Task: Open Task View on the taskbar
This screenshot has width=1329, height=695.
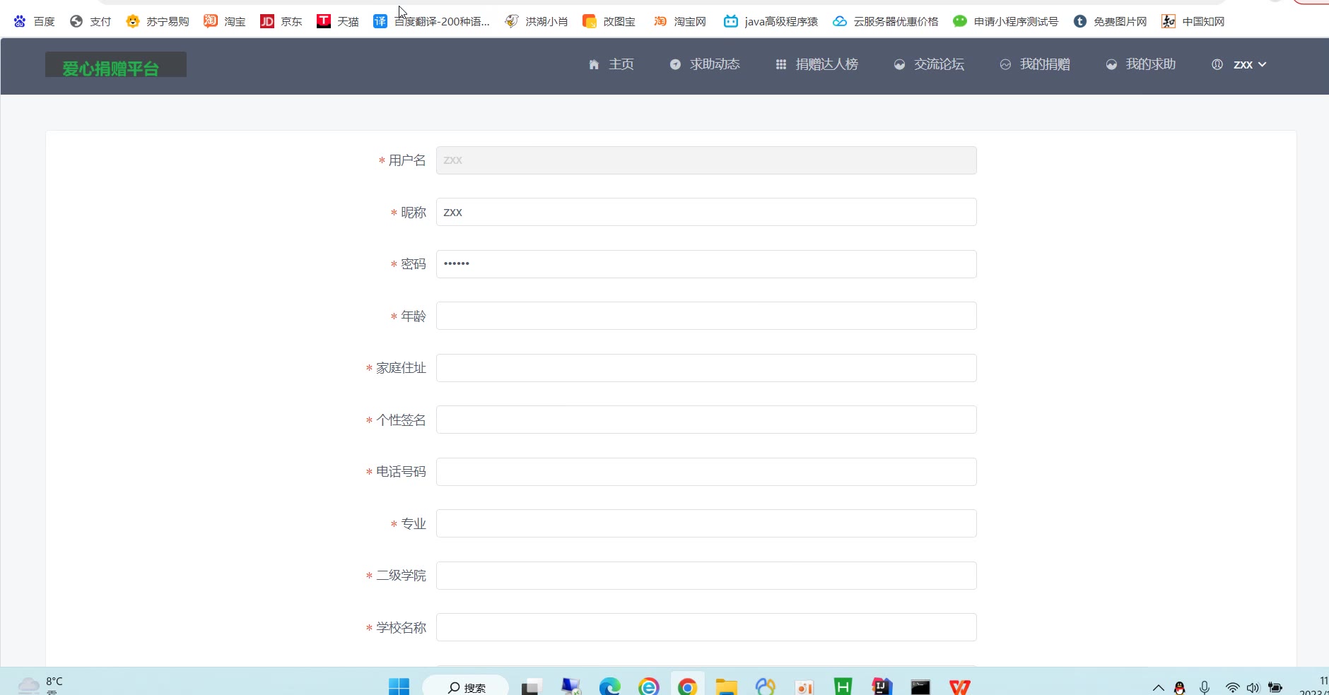Action: click(x=532, y=687)
